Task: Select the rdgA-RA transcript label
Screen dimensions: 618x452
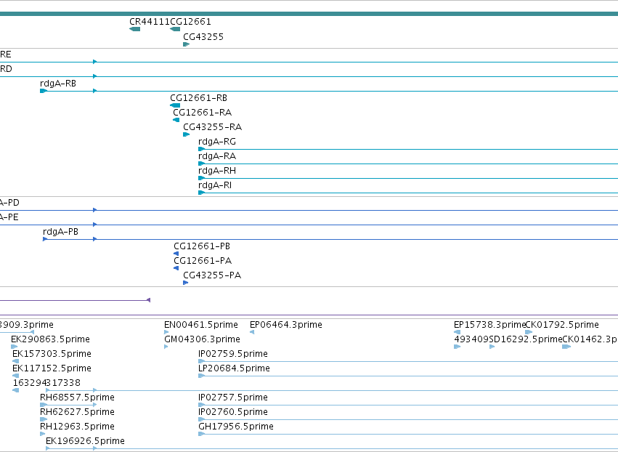Action: [x=217, y=156]
